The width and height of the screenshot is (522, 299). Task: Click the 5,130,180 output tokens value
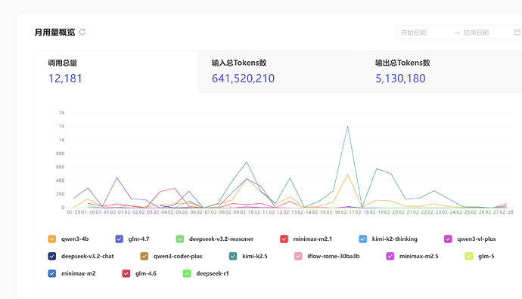tap(400, 79)
